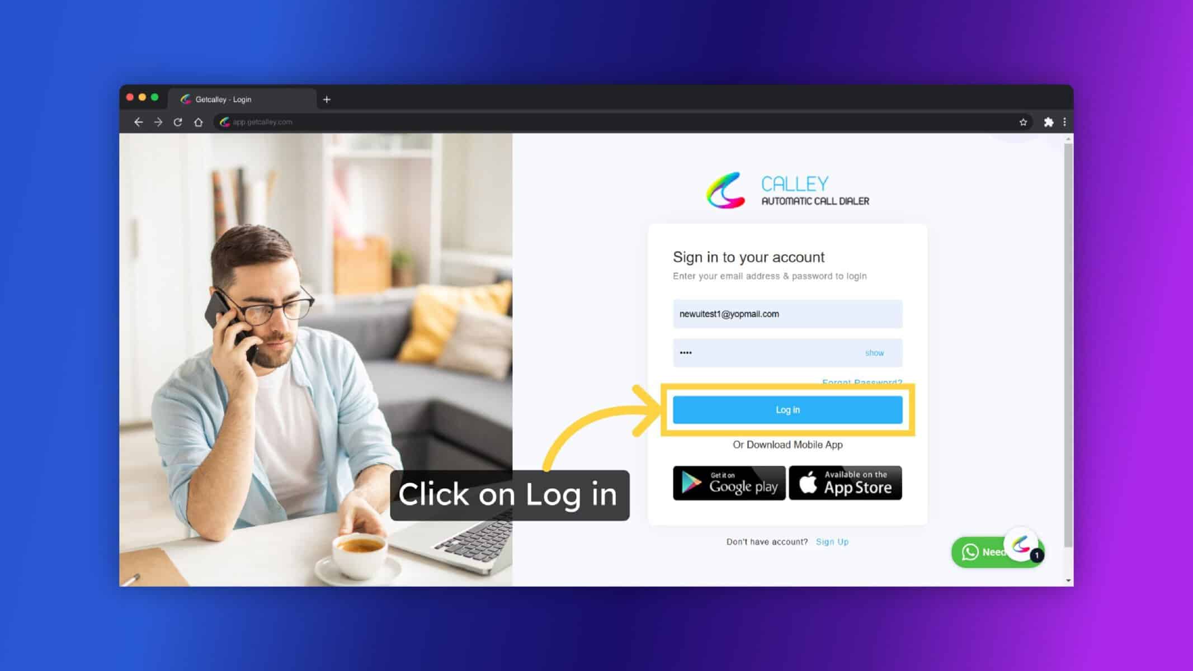Image resolution: width=1193 pixels, height=671 pixels.
Task: Click the Google Play store icon
Action: click(x=728, y=483)
